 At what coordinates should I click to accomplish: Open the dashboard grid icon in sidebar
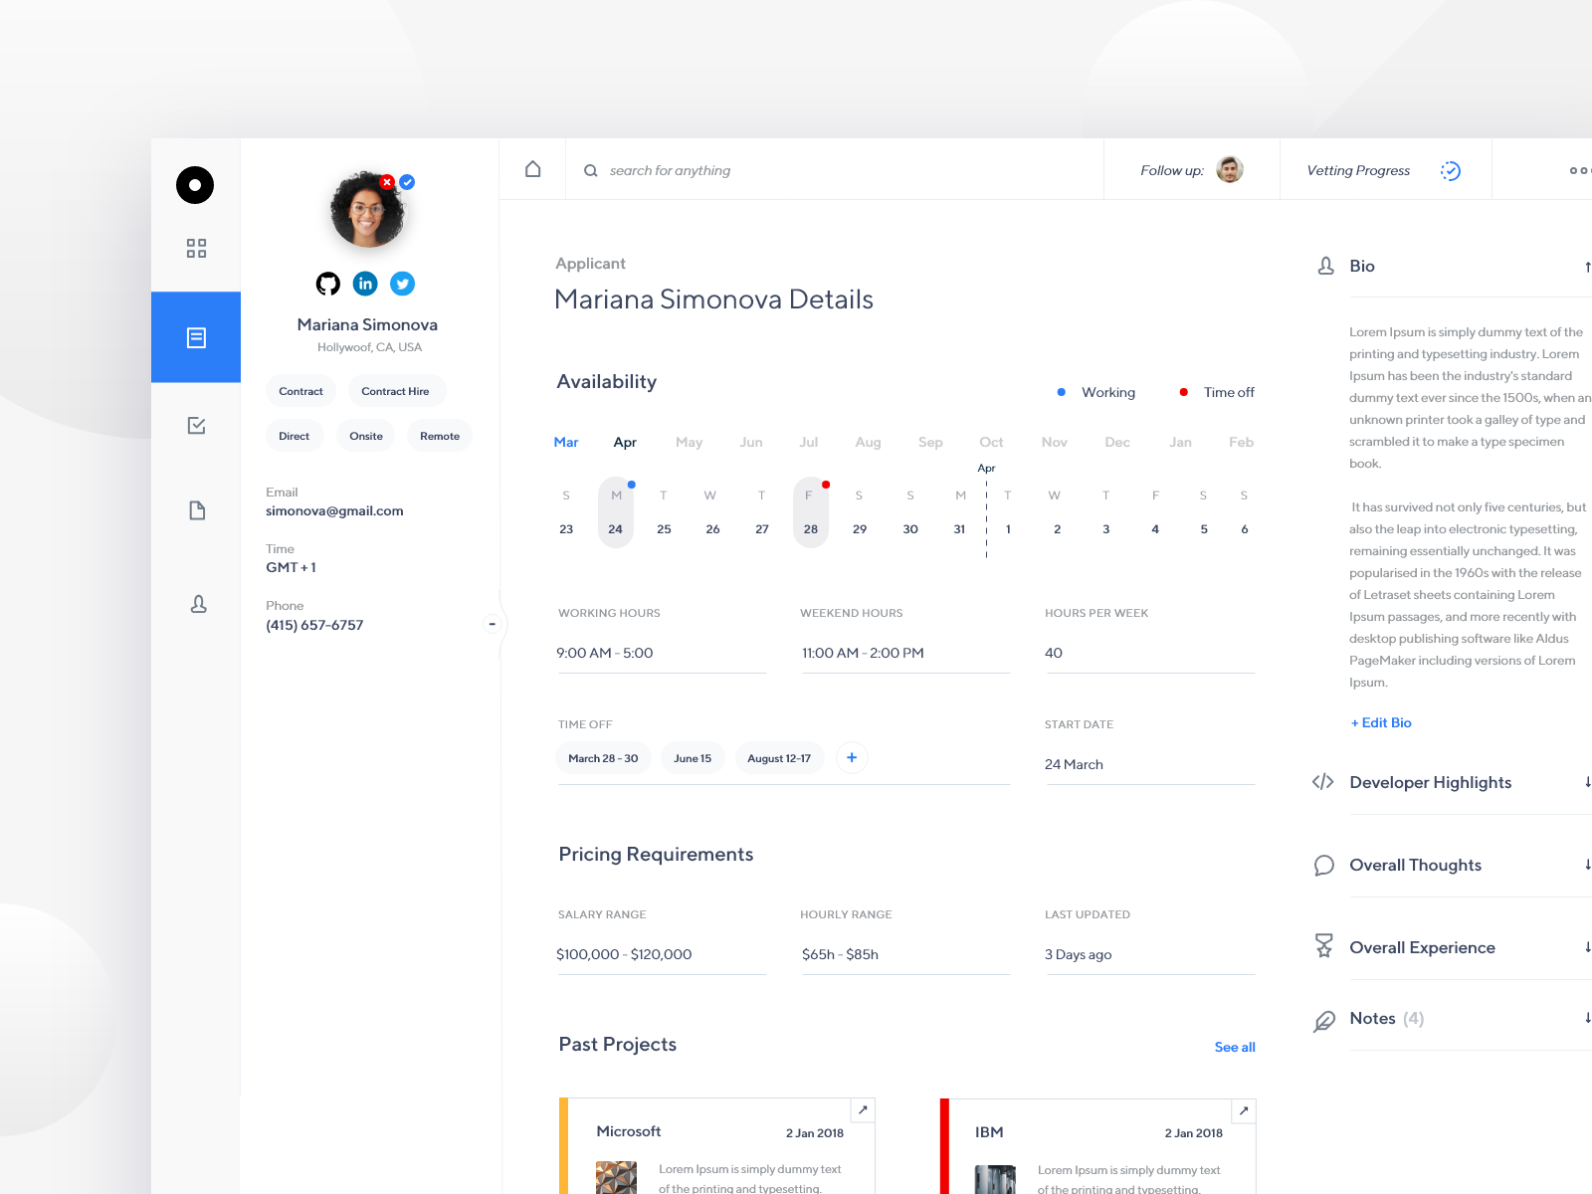point(195,249)
